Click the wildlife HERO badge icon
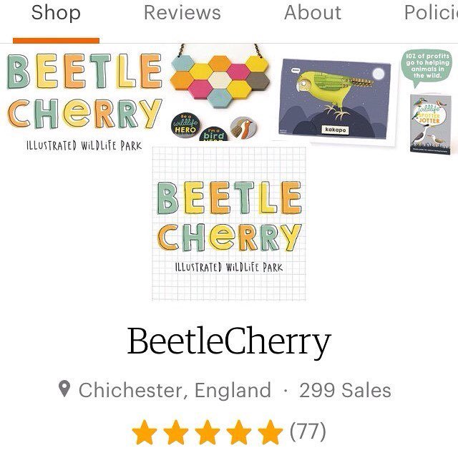The image size is (458, 458). click(186, 124)
